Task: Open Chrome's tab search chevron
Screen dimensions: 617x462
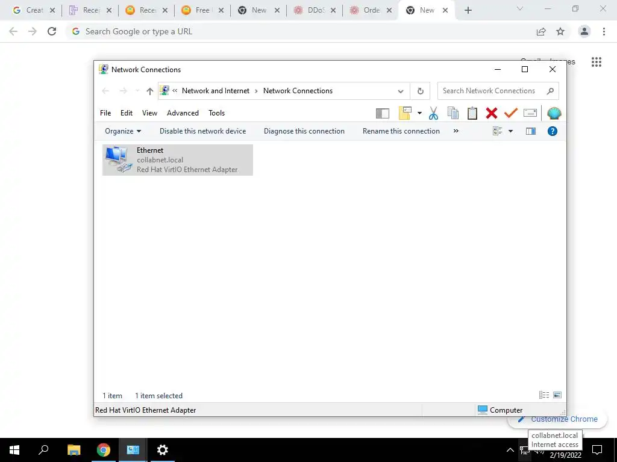Action: 520,8
